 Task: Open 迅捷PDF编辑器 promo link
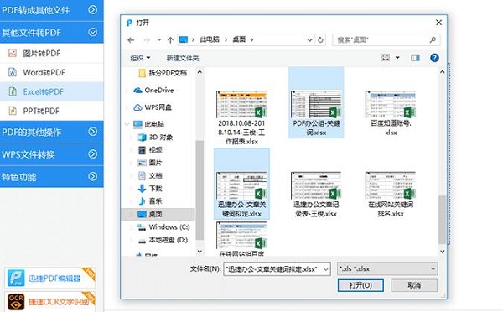point(50,278)
